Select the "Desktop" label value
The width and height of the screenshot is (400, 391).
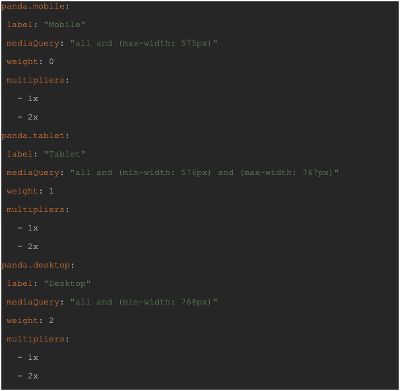[x=67, y=283]
